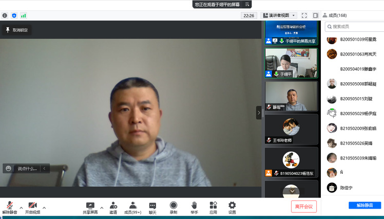Click the Invite (邀请) icon
Viewport: 384px width, 219px height.
[x=113, y=206]
